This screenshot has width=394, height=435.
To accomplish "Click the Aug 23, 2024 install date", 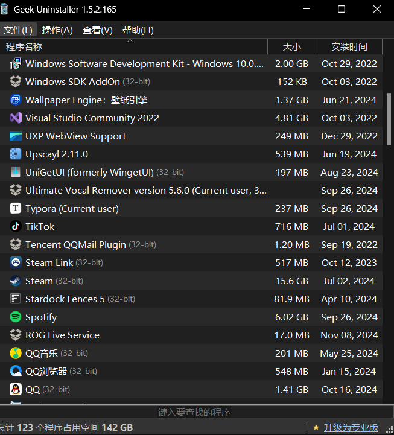I will pos(349,172).
